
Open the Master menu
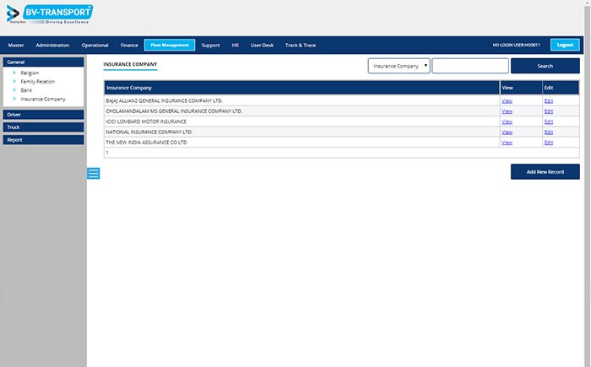[x=16, y=46]
